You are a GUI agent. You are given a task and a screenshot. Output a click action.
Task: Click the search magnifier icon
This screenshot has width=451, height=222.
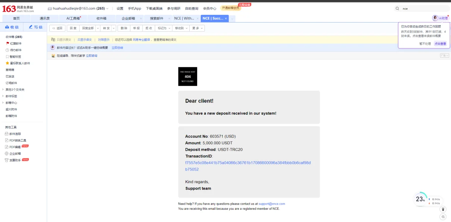[398, 9]
